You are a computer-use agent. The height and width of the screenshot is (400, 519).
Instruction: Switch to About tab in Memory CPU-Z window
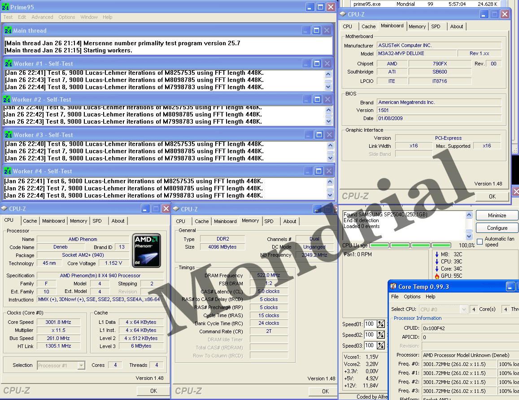coord(290,221)
